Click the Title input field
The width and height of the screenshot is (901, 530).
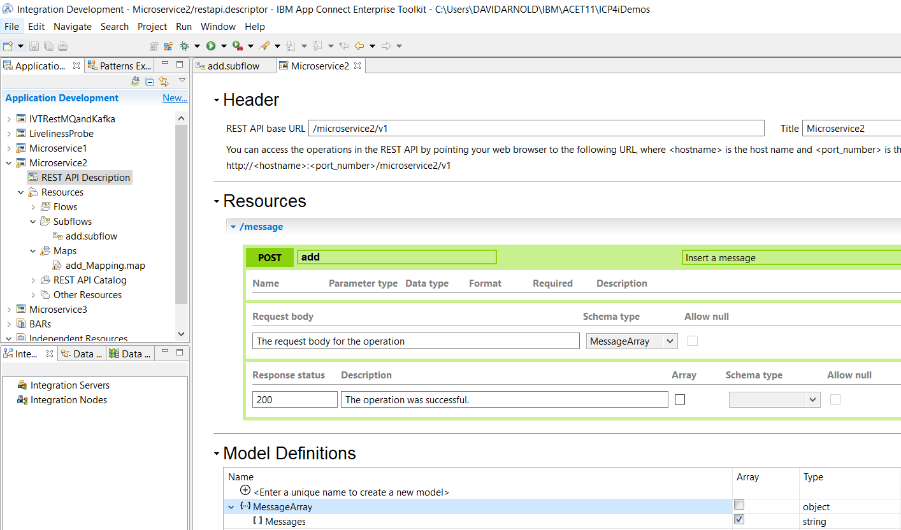pos(851,128)
